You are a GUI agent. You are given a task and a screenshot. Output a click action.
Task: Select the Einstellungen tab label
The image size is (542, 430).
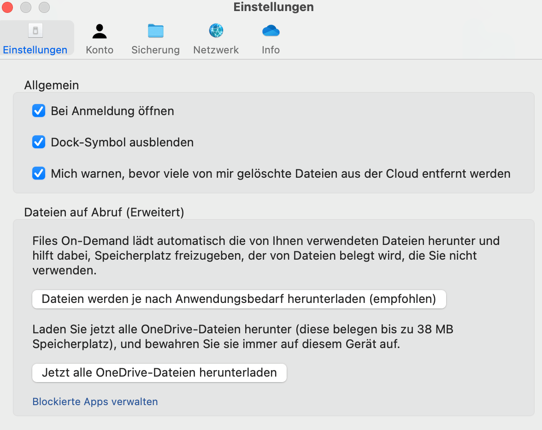point(35,50)
